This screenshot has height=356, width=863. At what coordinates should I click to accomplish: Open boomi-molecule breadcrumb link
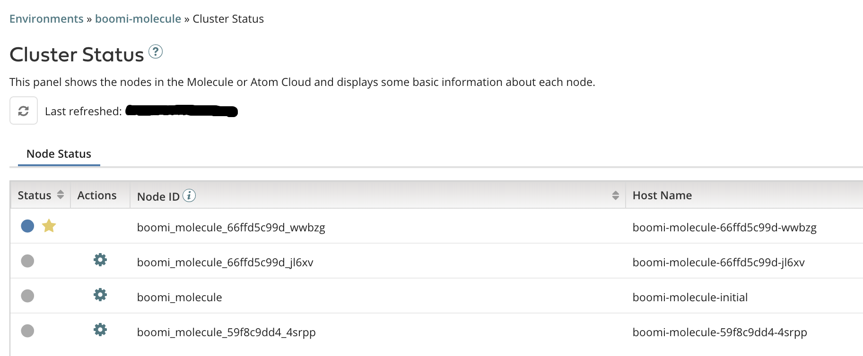tap(138, 19)
